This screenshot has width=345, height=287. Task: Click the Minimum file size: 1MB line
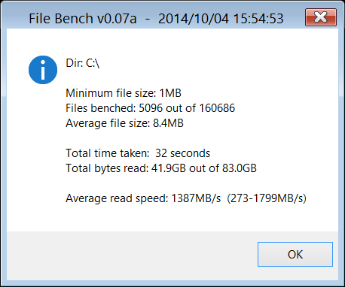point(124,93)
